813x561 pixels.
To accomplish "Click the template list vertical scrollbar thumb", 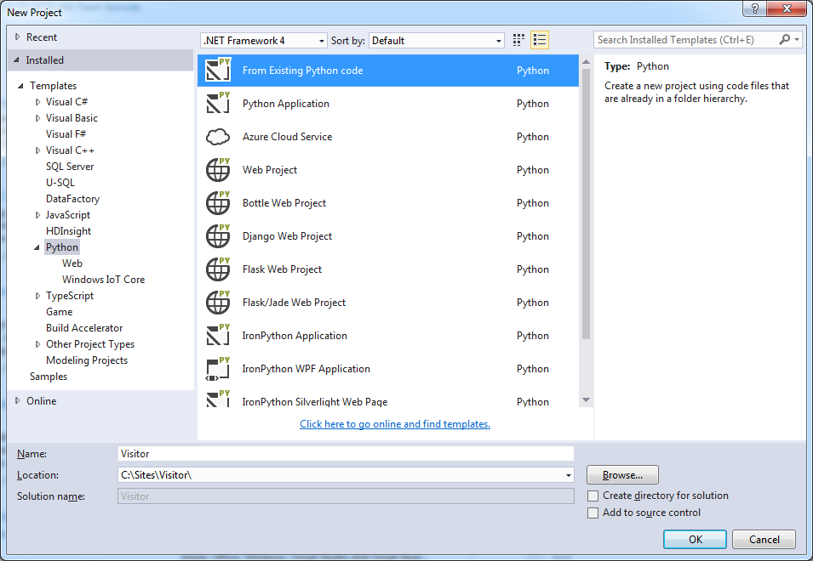I will [x=586, y=204].
